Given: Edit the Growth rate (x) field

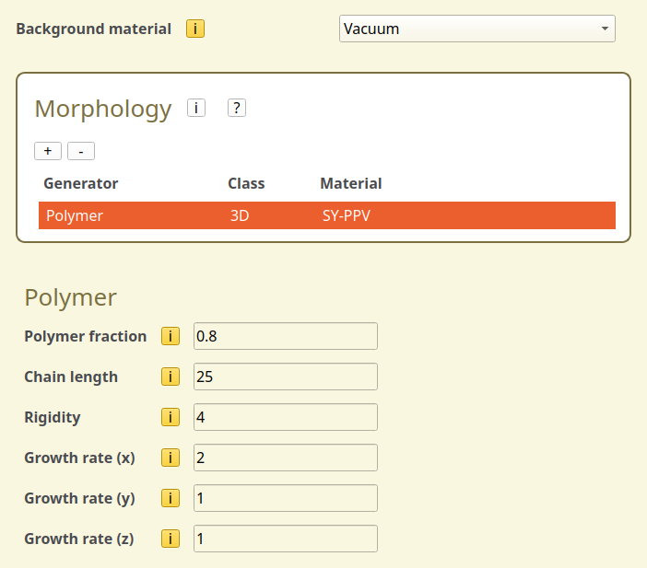Looking at the screenshot, I should [286, 458].
